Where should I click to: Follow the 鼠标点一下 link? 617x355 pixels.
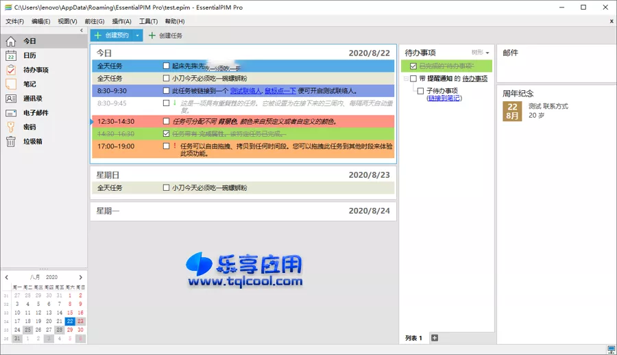280,91
